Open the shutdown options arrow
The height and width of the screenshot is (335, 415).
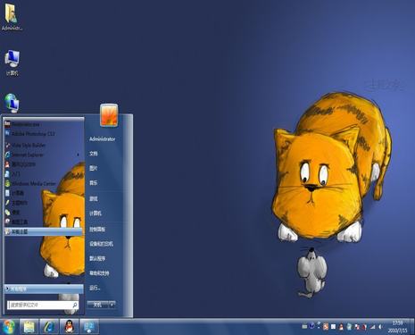[112, 305]
